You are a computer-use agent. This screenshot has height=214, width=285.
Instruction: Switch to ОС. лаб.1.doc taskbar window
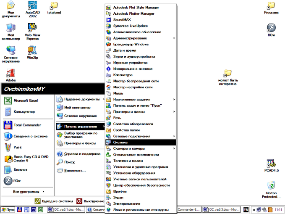coord(66,210)
